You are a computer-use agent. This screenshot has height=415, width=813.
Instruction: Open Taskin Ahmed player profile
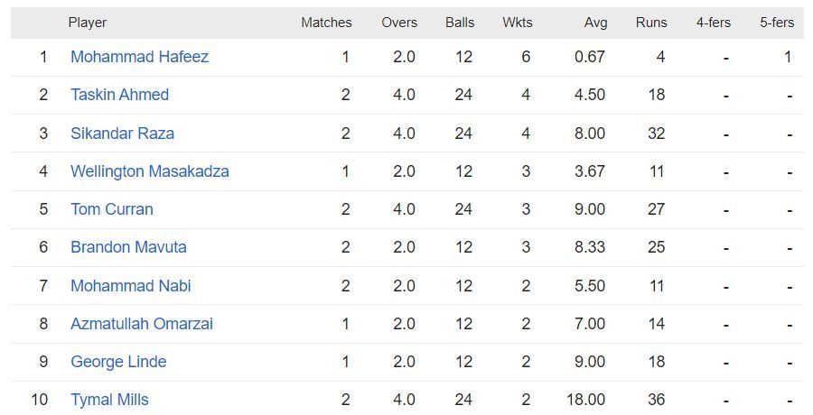119,95
